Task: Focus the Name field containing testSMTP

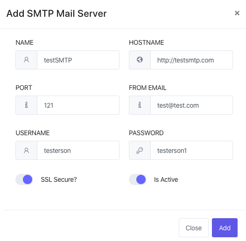Action: tap(78, 60)
